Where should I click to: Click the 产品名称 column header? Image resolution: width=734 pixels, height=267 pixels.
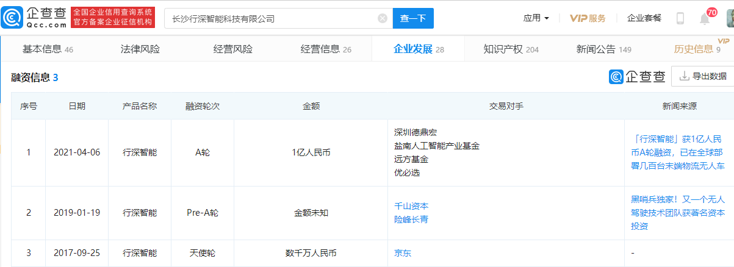(x=140, y=106)
